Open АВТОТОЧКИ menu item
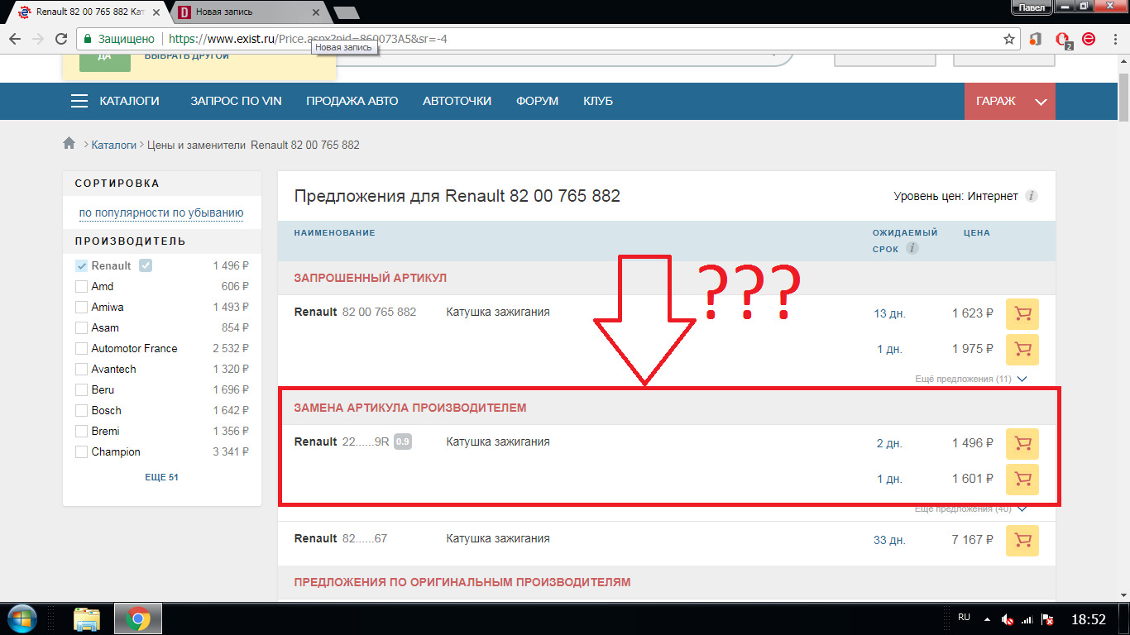 point(457,101)
